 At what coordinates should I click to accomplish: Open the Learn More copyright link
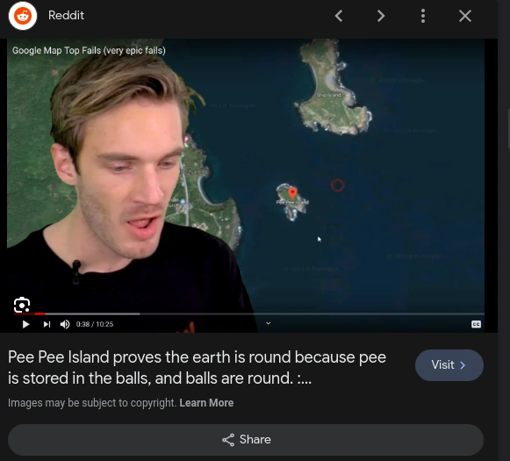(206, 403)
